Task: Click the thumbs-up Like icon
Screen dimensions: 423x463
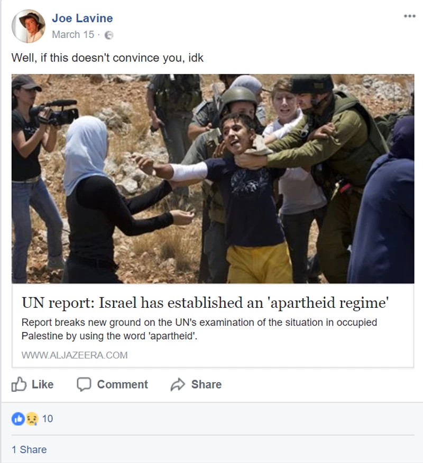Action: tap(19, 384)
